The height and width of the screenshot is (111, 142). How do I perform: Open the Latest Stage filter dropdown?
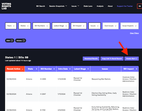[60, 26]
